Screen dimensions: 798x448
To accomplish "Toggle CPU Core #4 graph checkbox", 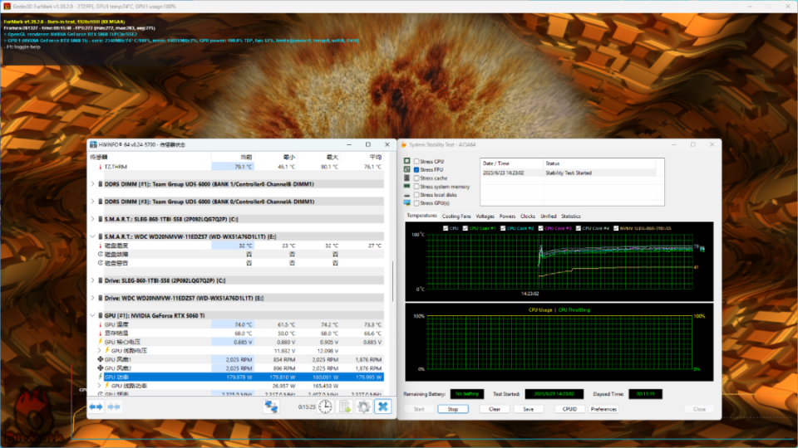I will pos(579,229).
